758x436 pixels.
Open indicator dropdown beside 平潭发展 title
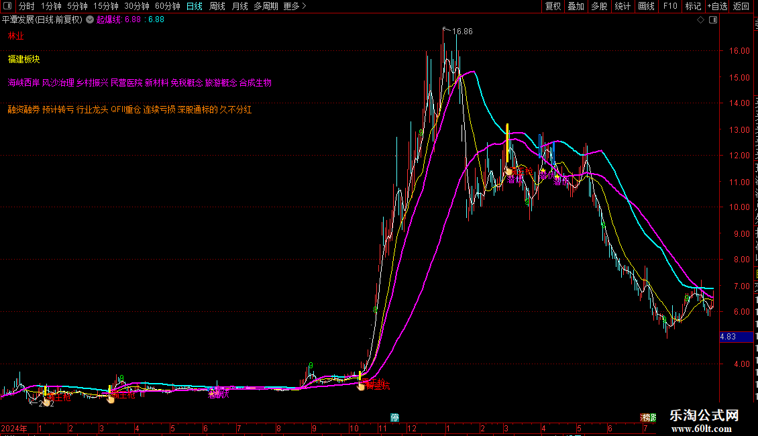click(x=90, y=19)
